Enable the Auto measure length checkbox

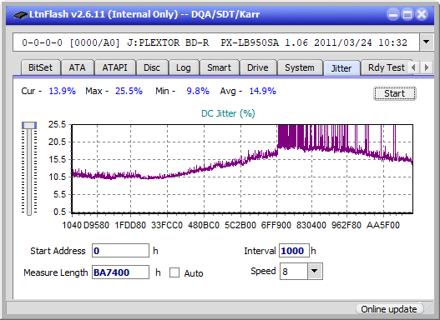(174, 272)
